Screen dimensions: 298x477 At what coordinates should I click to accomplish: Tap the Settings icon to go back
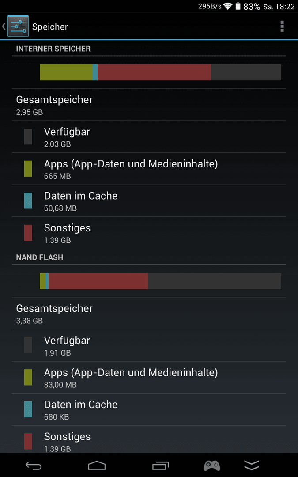click(x=18, y=26)
